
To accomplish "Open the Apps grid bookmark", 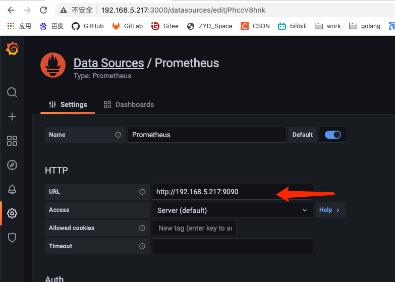I will (x=19, y=26).
